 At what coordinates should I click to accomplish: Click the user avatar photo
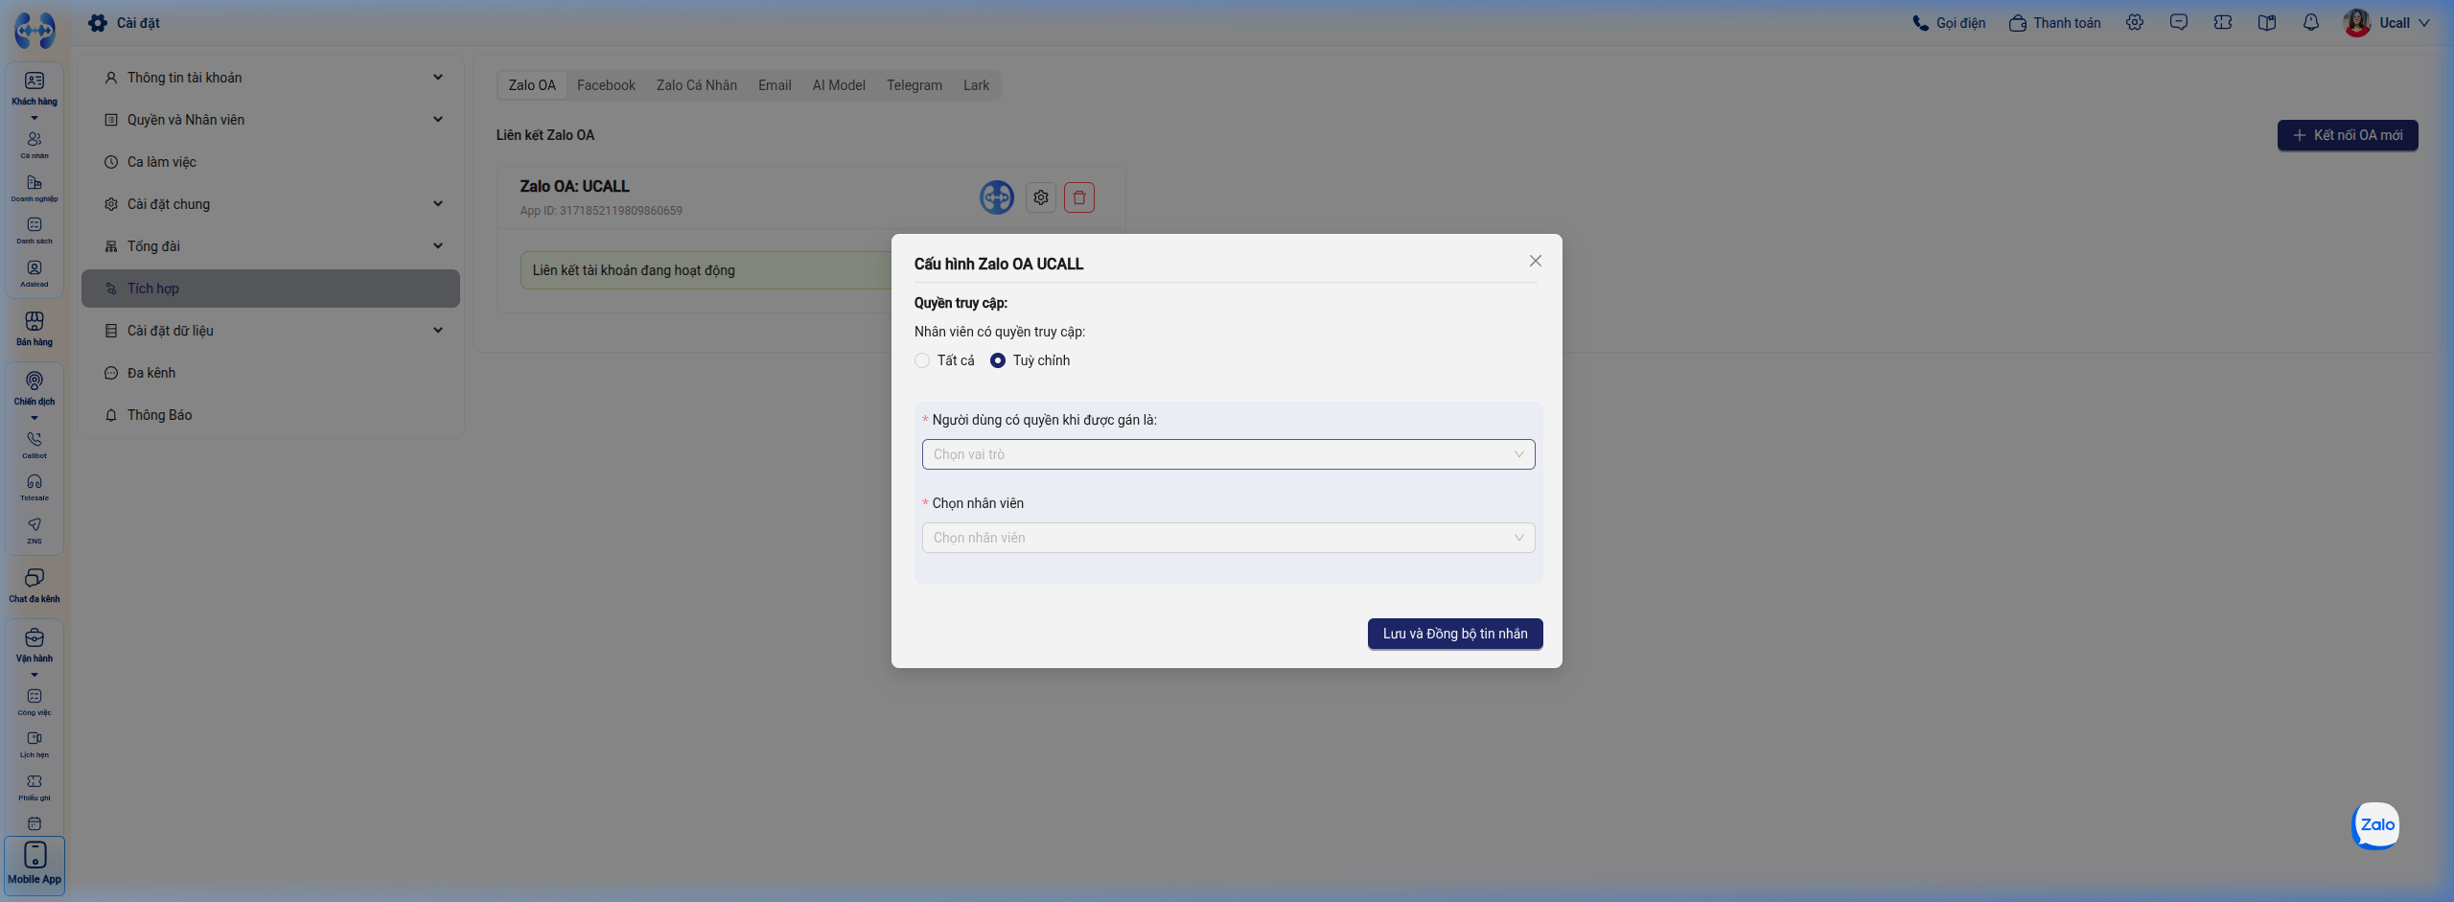(x=2357, y=23)
